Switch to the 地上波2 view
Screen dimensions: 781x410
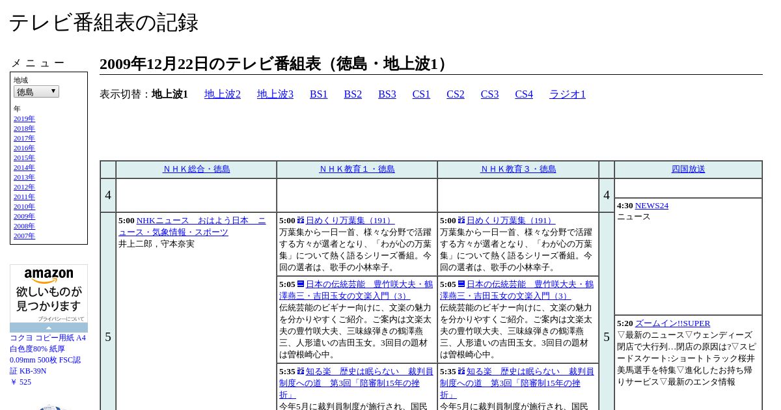pos(223,94)
